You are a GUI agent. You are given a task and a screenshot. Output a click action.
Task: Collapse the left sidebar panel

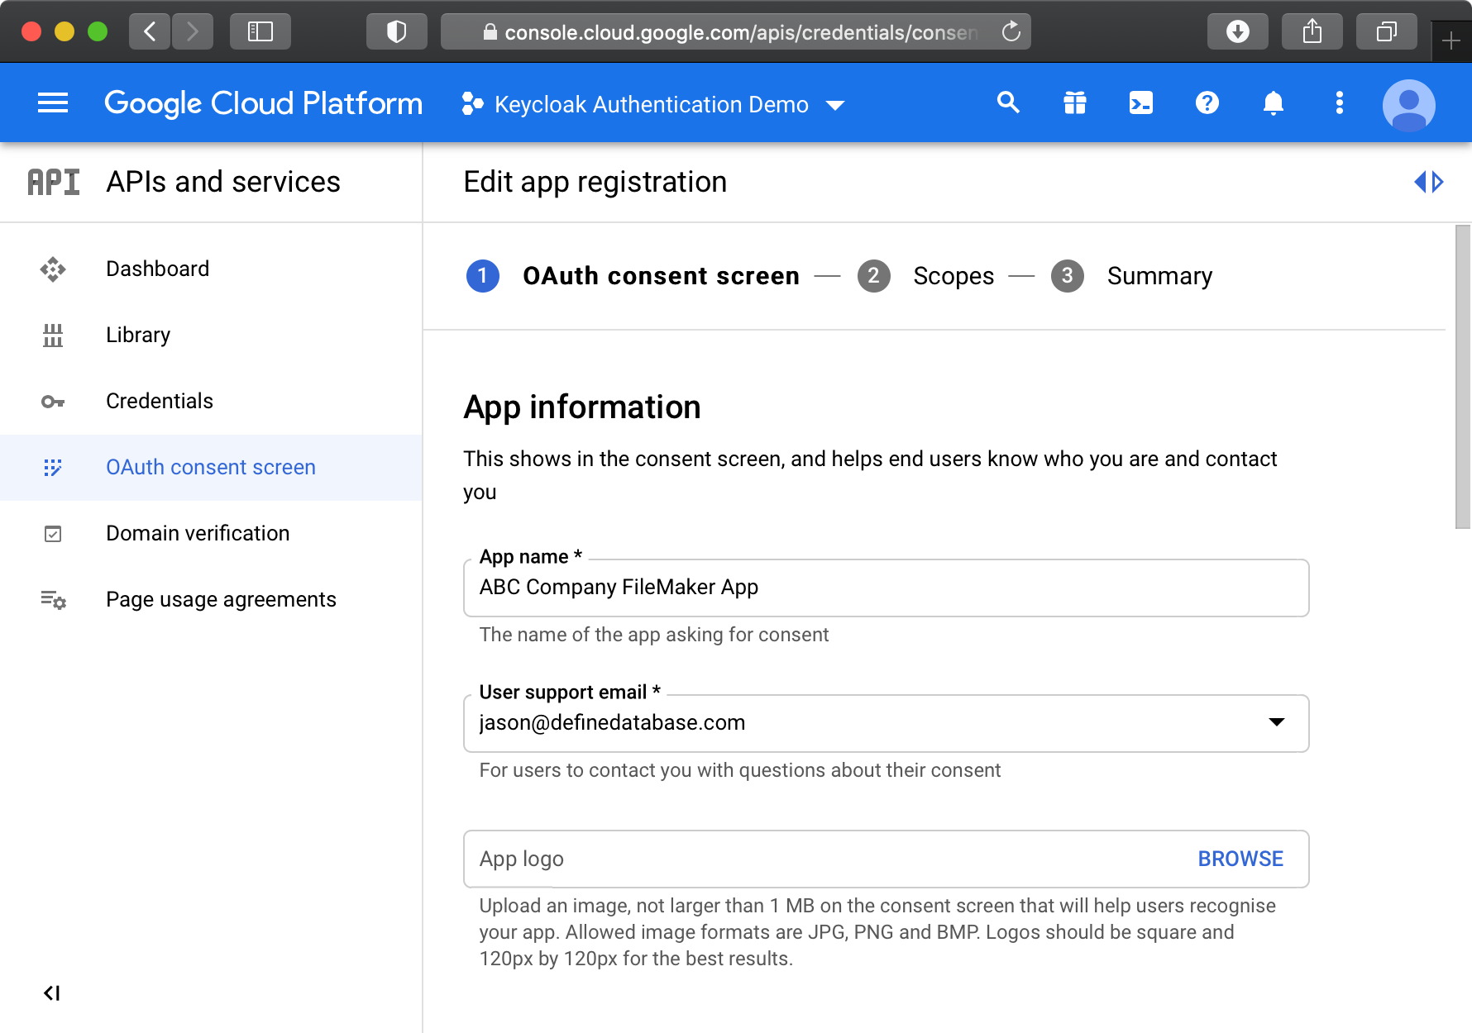click(52, 993)
